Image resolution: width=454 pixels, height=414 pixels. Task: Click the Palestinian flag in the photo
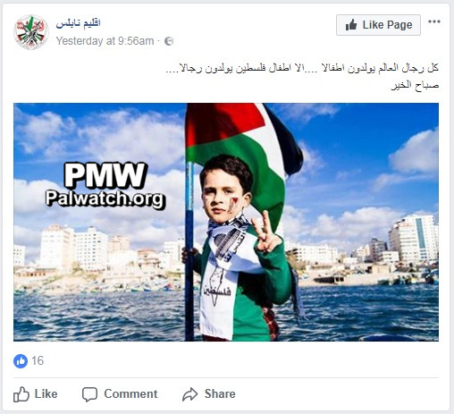[243, 149]
